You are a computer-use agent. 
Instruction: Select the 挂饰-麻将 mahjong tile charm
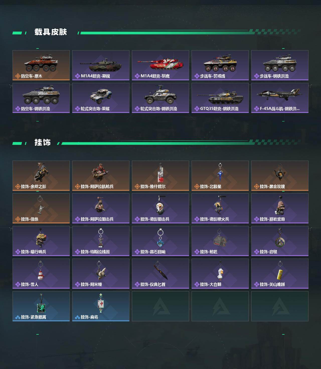(x=101, y=306)
